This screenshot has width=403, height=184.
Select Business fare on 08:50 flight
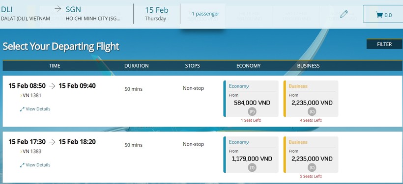[311, 99]
